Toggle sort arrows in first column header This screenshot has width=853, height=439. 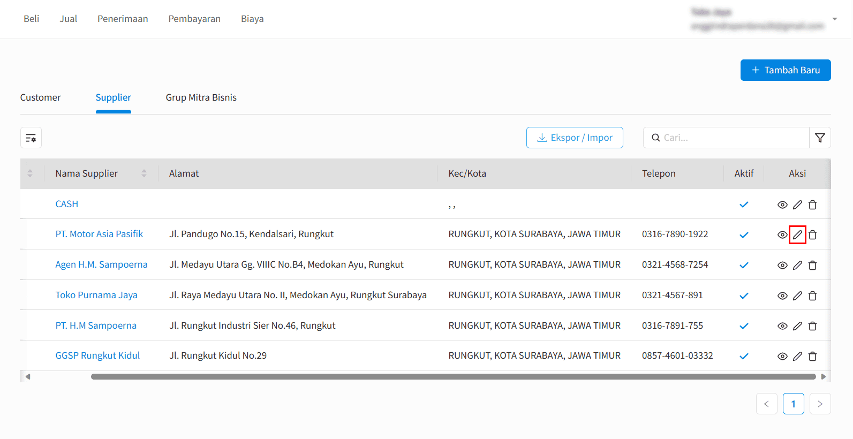pos(30,173)
